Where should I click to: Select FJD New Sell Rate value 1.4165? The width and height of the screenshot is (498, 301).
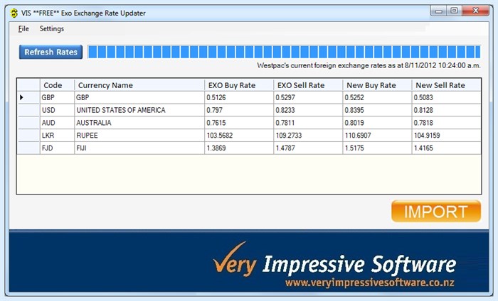[446, 148]
